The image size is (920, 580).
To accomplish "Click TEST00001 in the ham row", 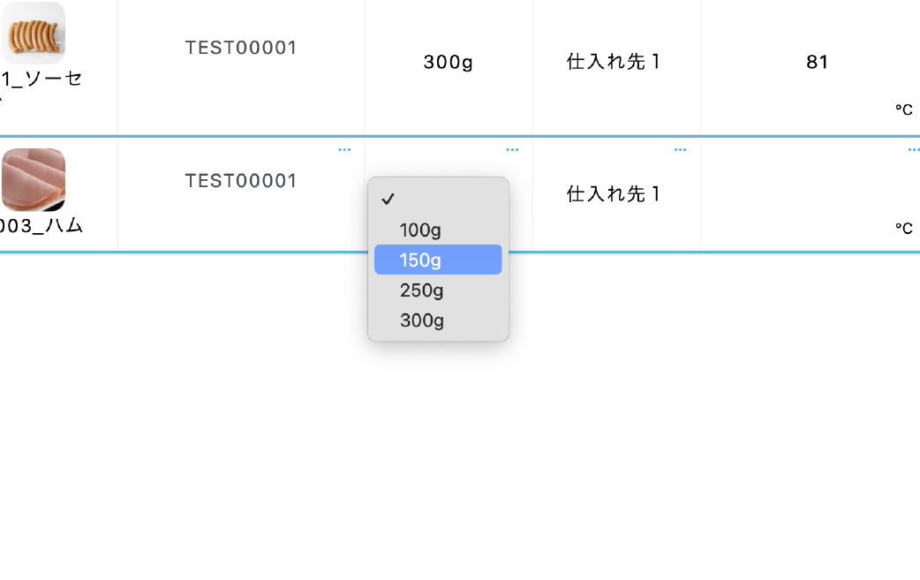I will pyautogui.click(x=241, y=181).
